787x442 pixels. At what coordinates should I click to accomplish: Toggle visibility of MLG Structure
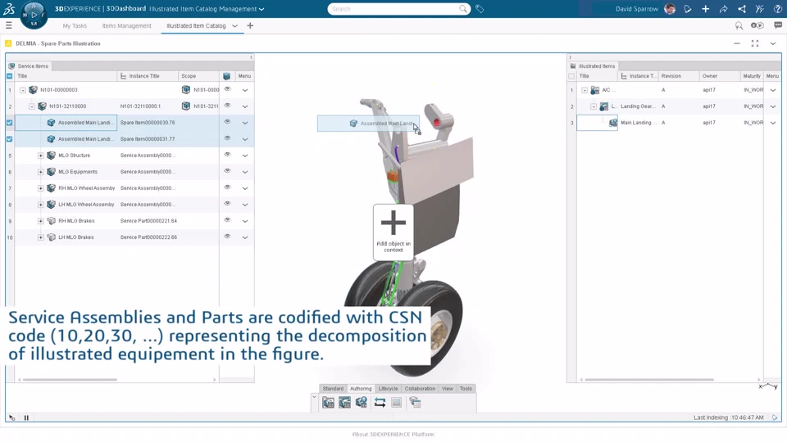tap(227, 155)
